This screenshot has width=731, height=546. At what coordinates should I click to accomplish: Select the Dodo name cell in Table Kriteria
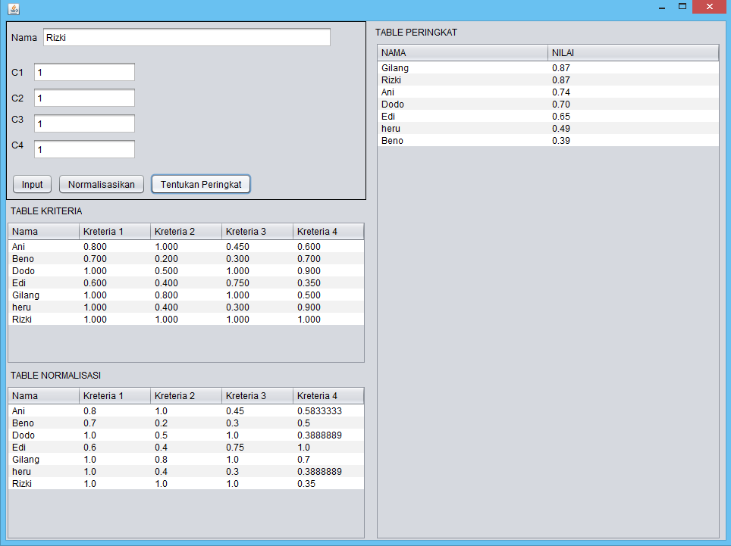point(44,271)
